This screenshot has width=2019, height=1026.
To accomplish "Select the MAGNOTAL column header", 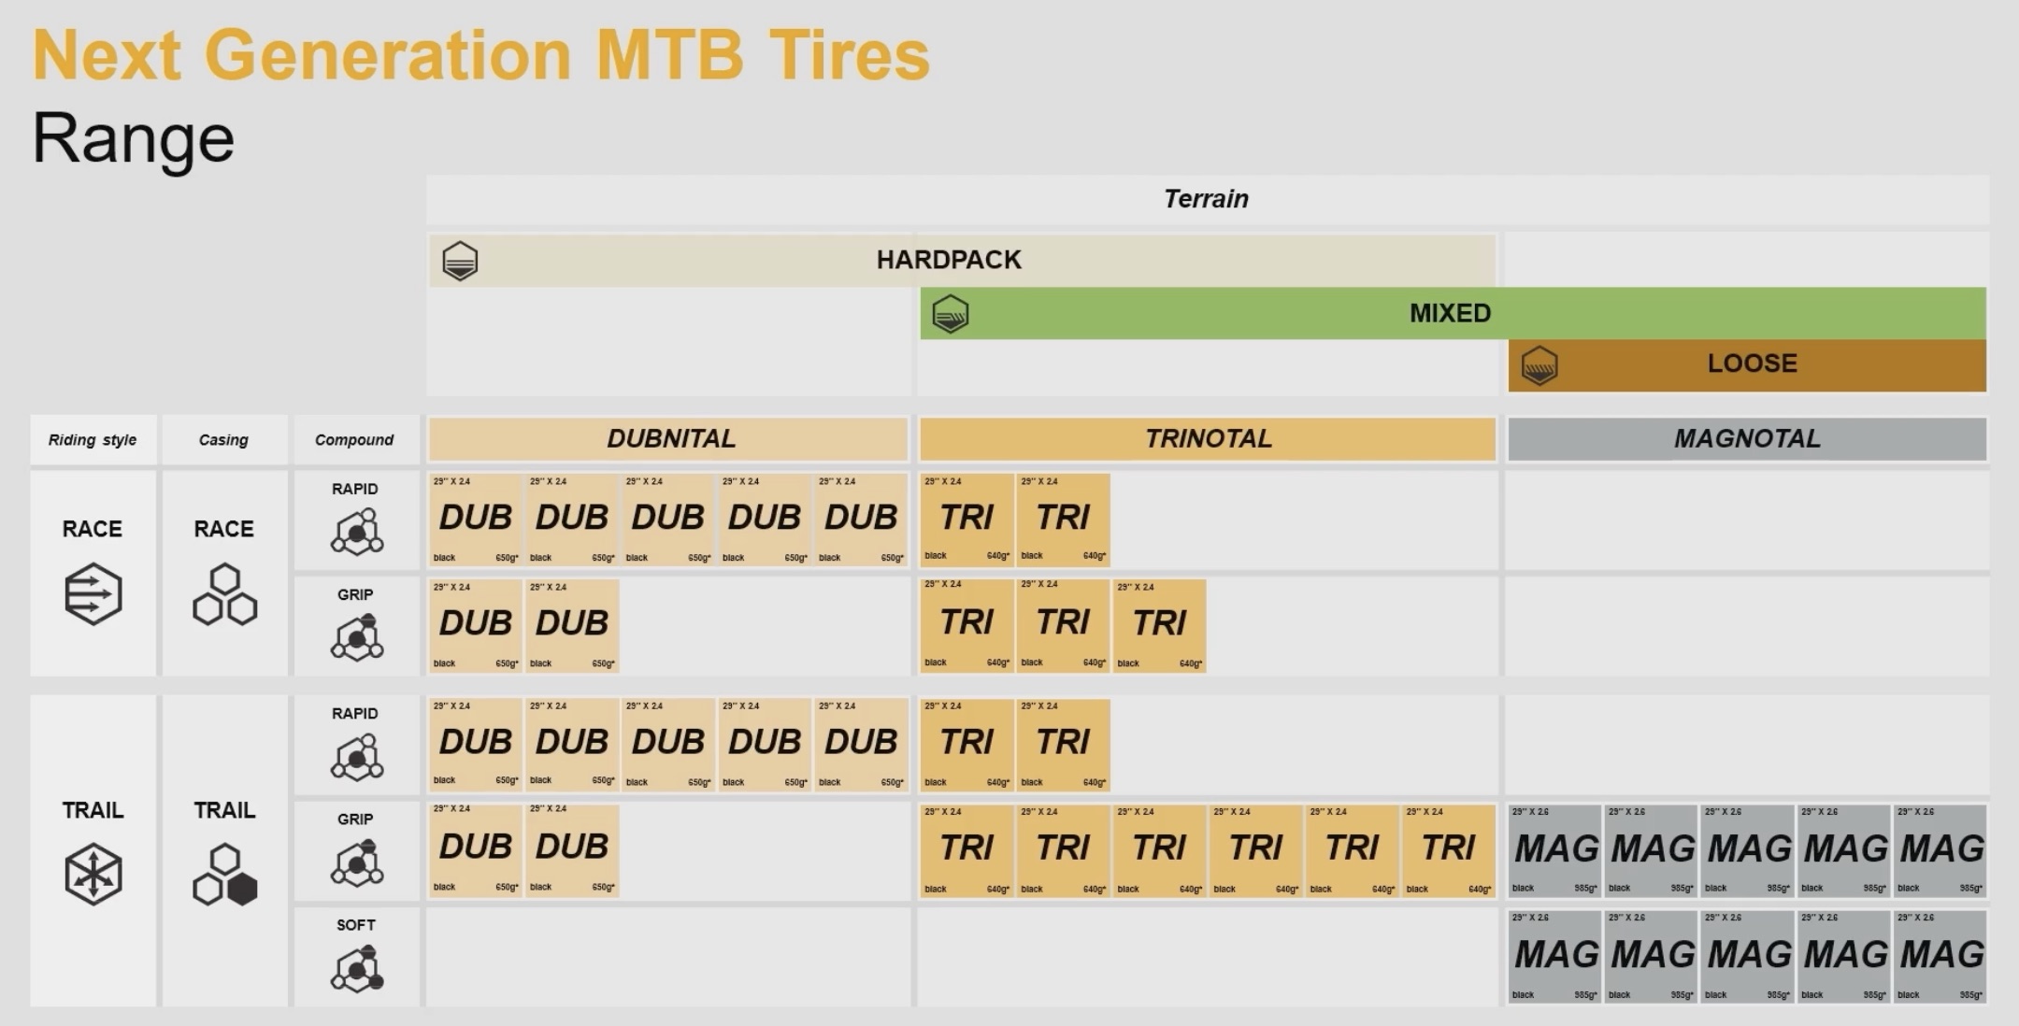I will (1746, 438).
